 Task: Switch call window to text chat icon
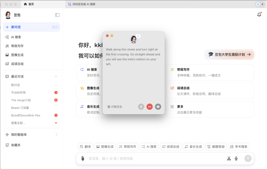158,107
